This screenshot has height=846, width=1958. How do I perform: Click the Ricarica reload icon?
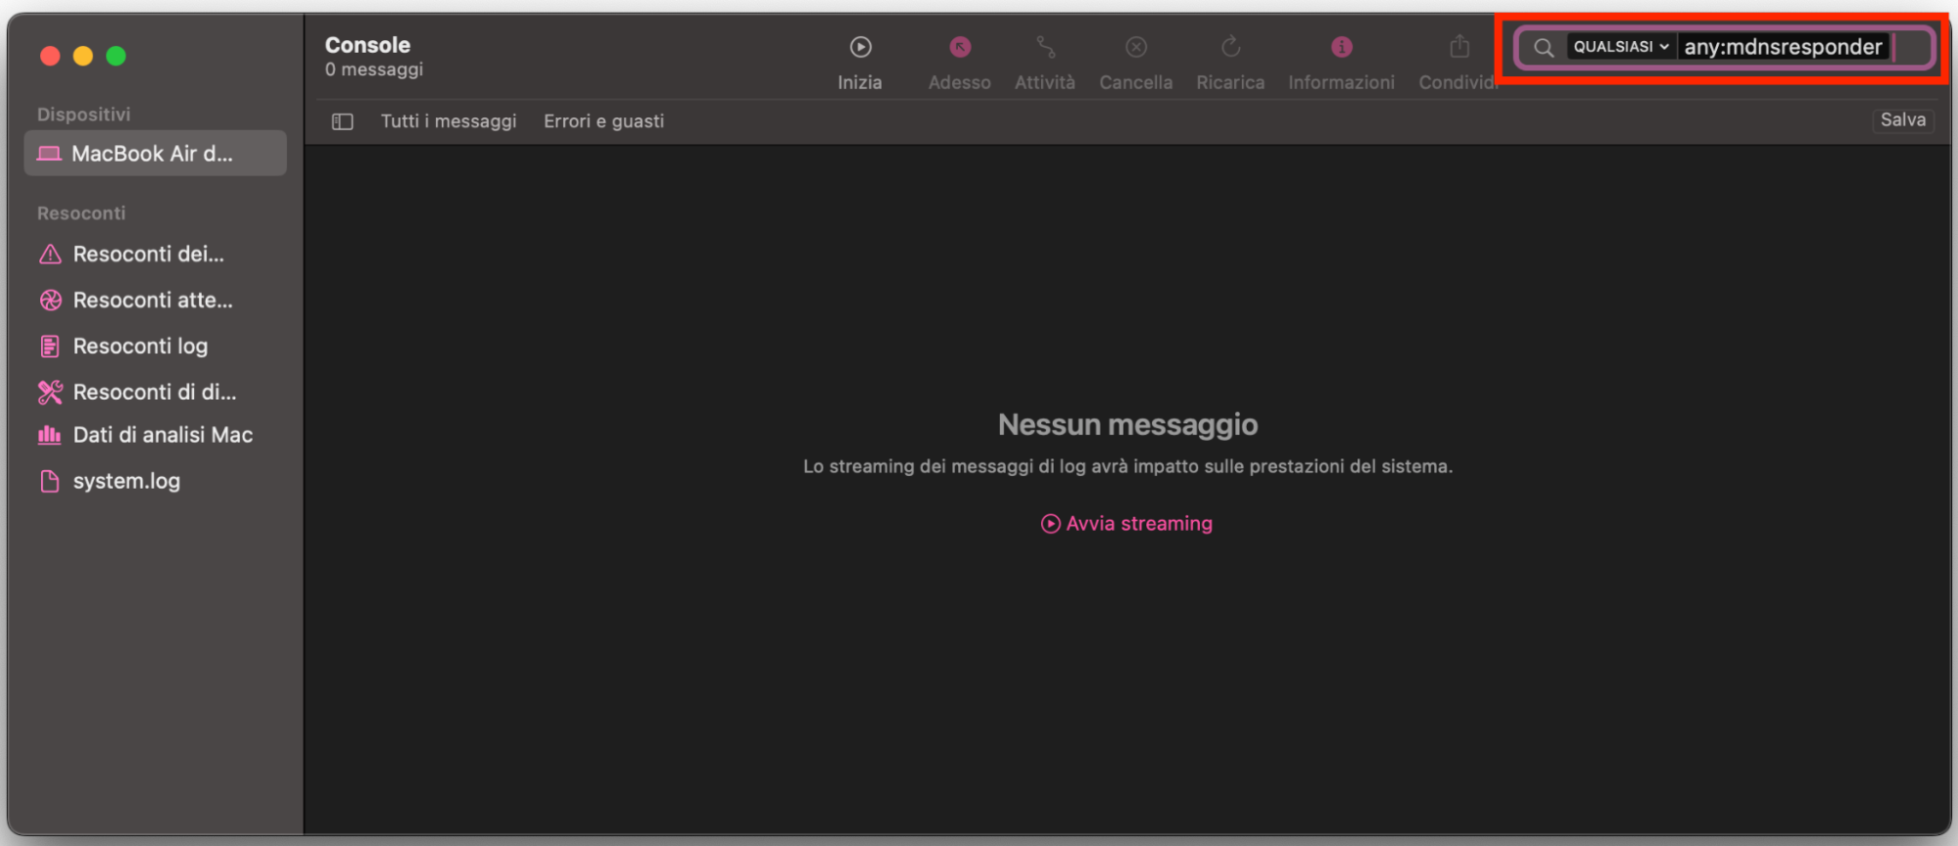pos(1231,47)
